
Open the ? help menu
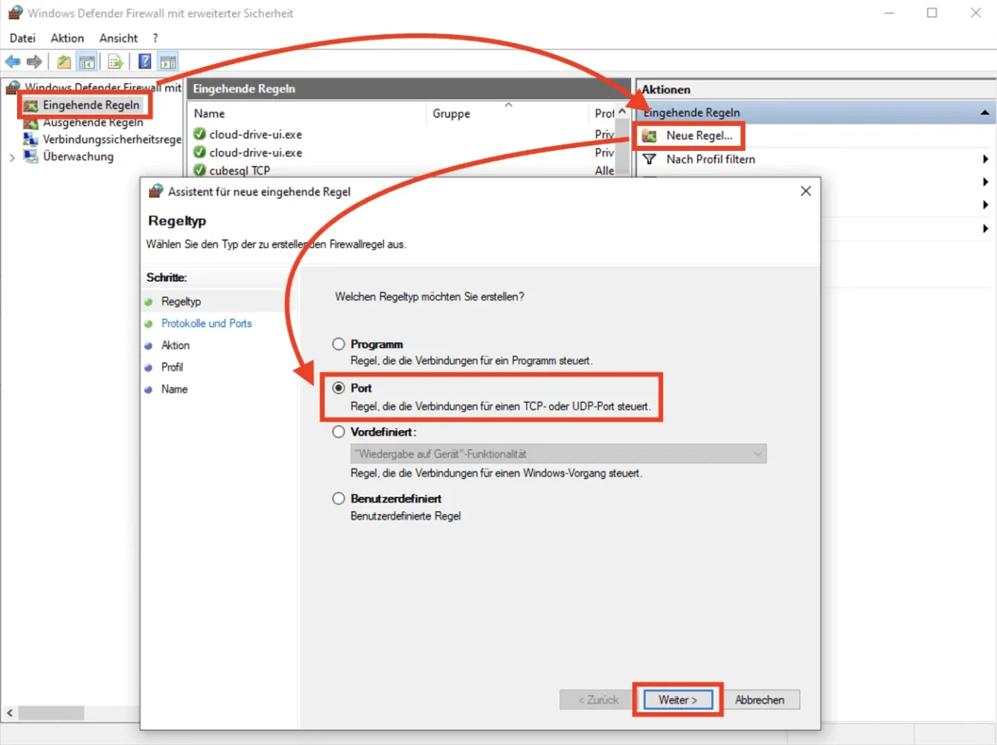[156, 38]
